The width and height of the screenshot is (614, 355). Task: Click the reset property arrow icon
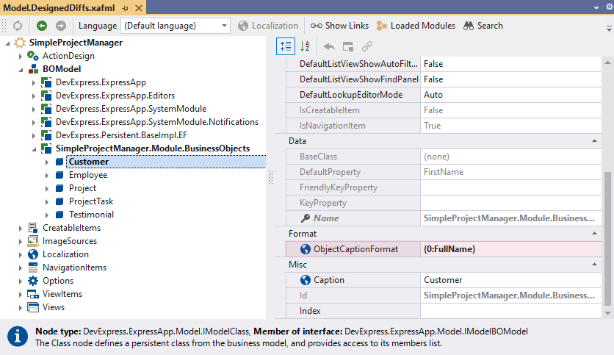tap(329, 46)
